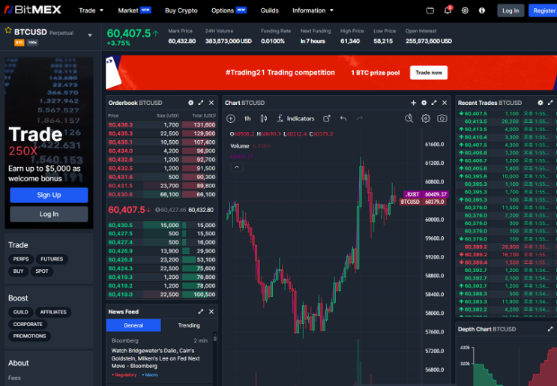557x386 pixels.
Task: Open the wallet icon in top bar
Action: click(430, 10)
